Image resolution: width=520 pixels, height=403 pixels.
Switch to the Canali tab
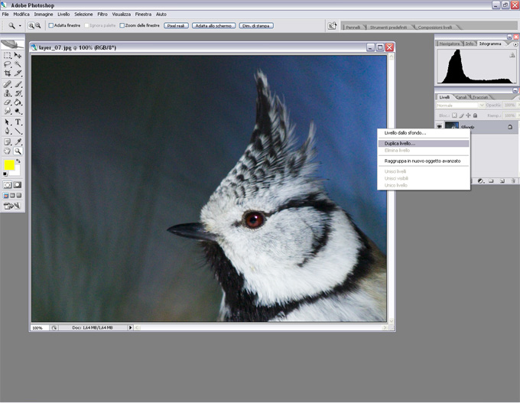click(x=461, y=97)
